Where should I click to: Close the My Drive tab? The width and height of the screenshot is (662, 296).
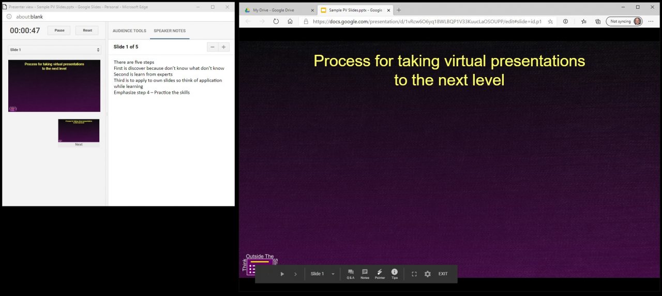coord(312,10)
